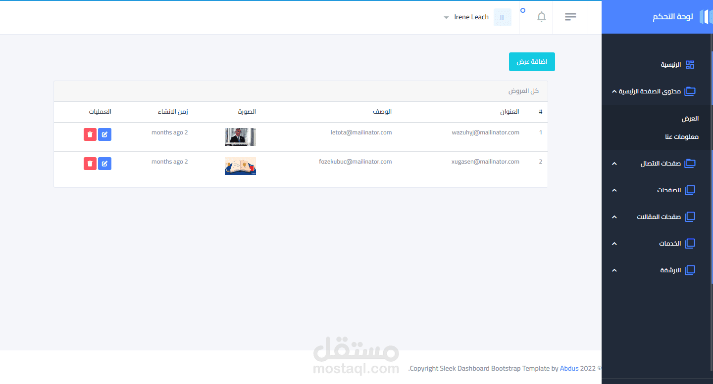Open the الرئيسية menu item
Viewport: 713px width, 384px height.
[x=671, y=65]
